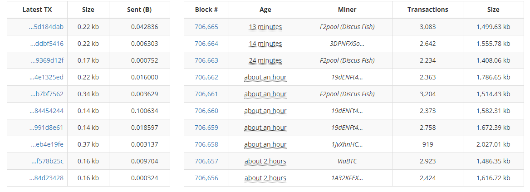Open block number 706,665

206,27
